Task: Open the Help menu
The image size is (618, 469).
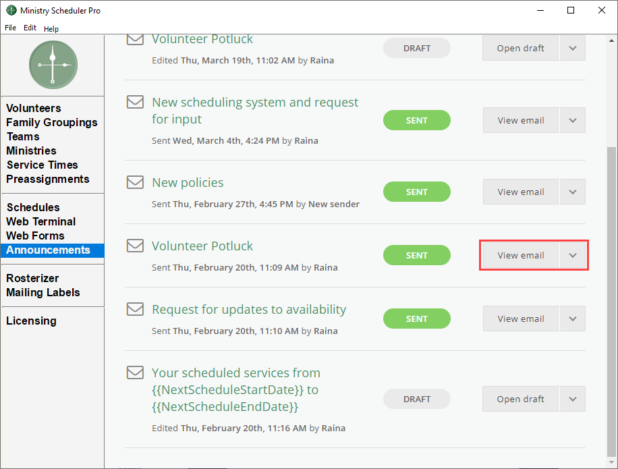Action: 51,28
